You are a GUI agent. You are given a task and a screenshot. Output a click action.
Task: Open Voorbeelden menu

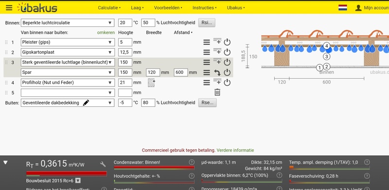pos(168,8)
